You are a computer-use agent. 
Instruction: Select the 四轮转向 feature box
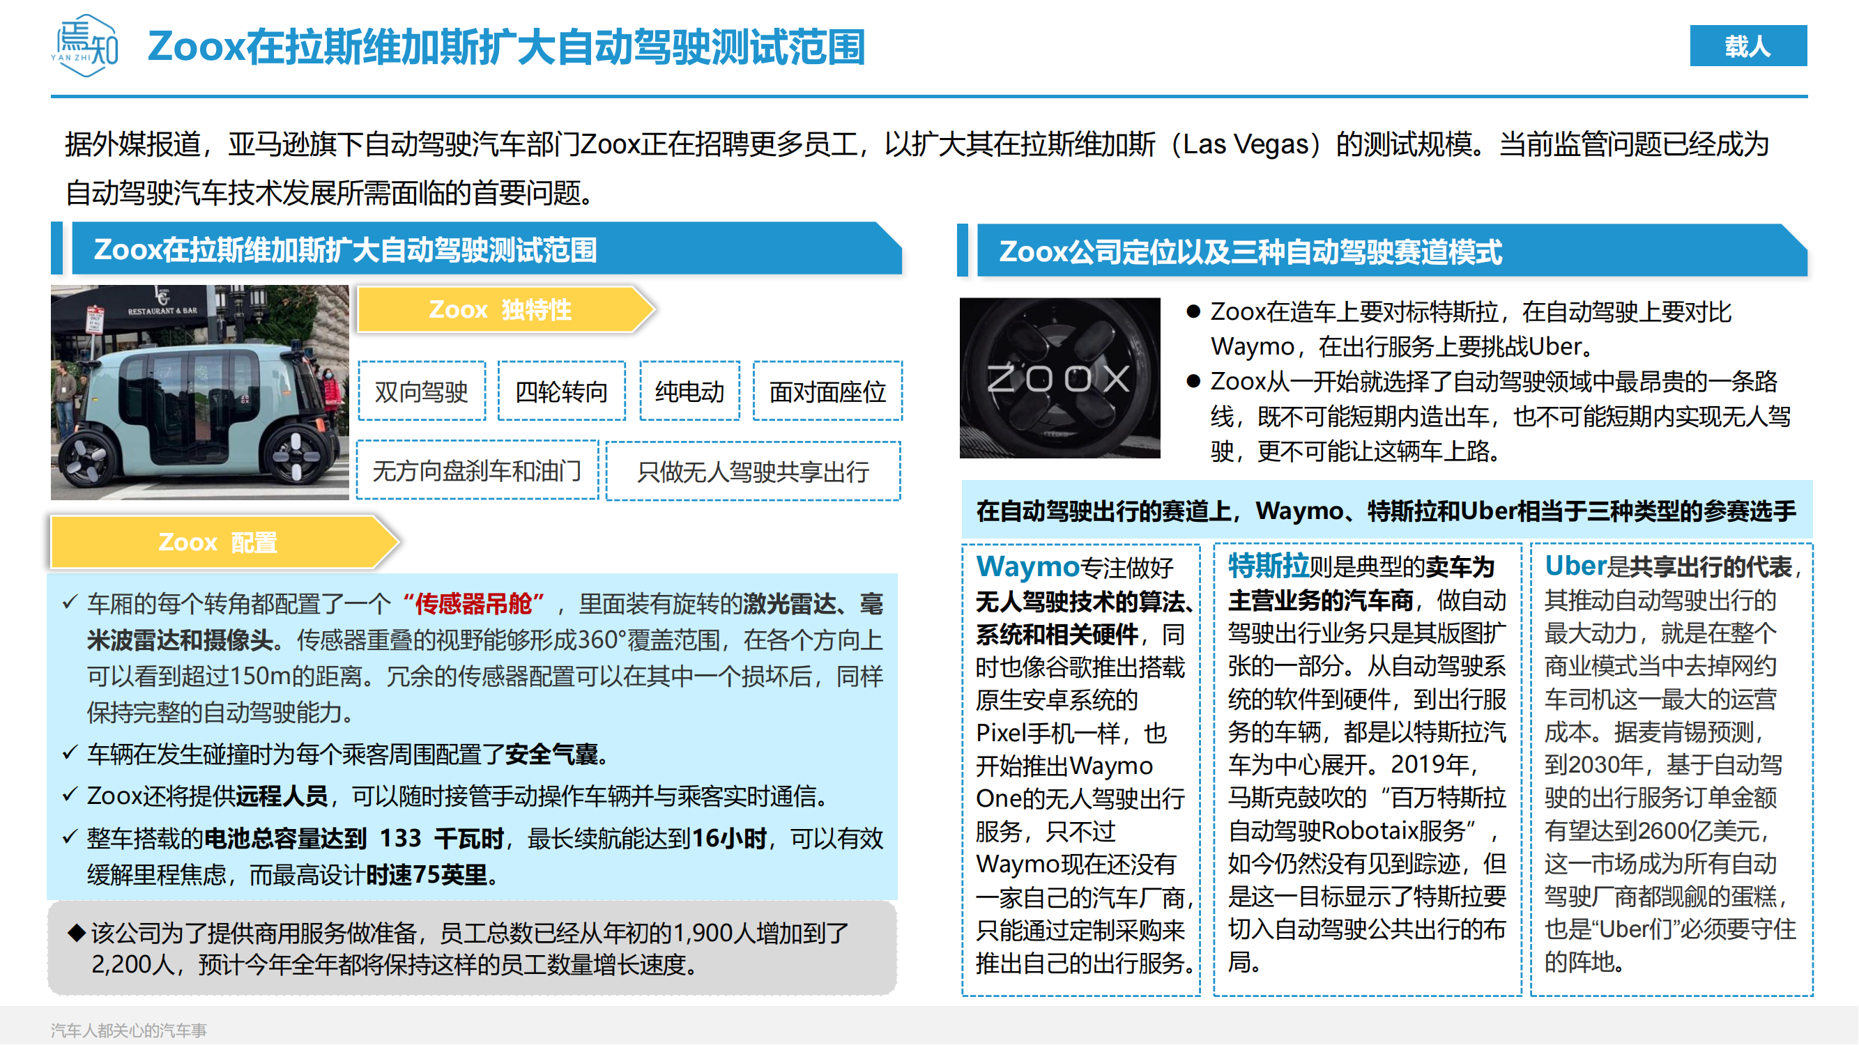point(560,392)
